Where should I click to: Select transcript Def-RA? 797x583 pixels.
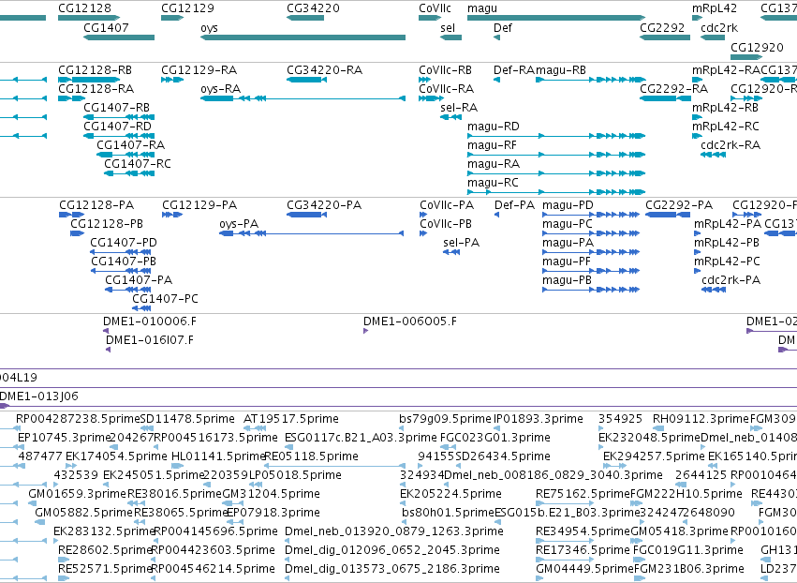[x=514, y=70]
